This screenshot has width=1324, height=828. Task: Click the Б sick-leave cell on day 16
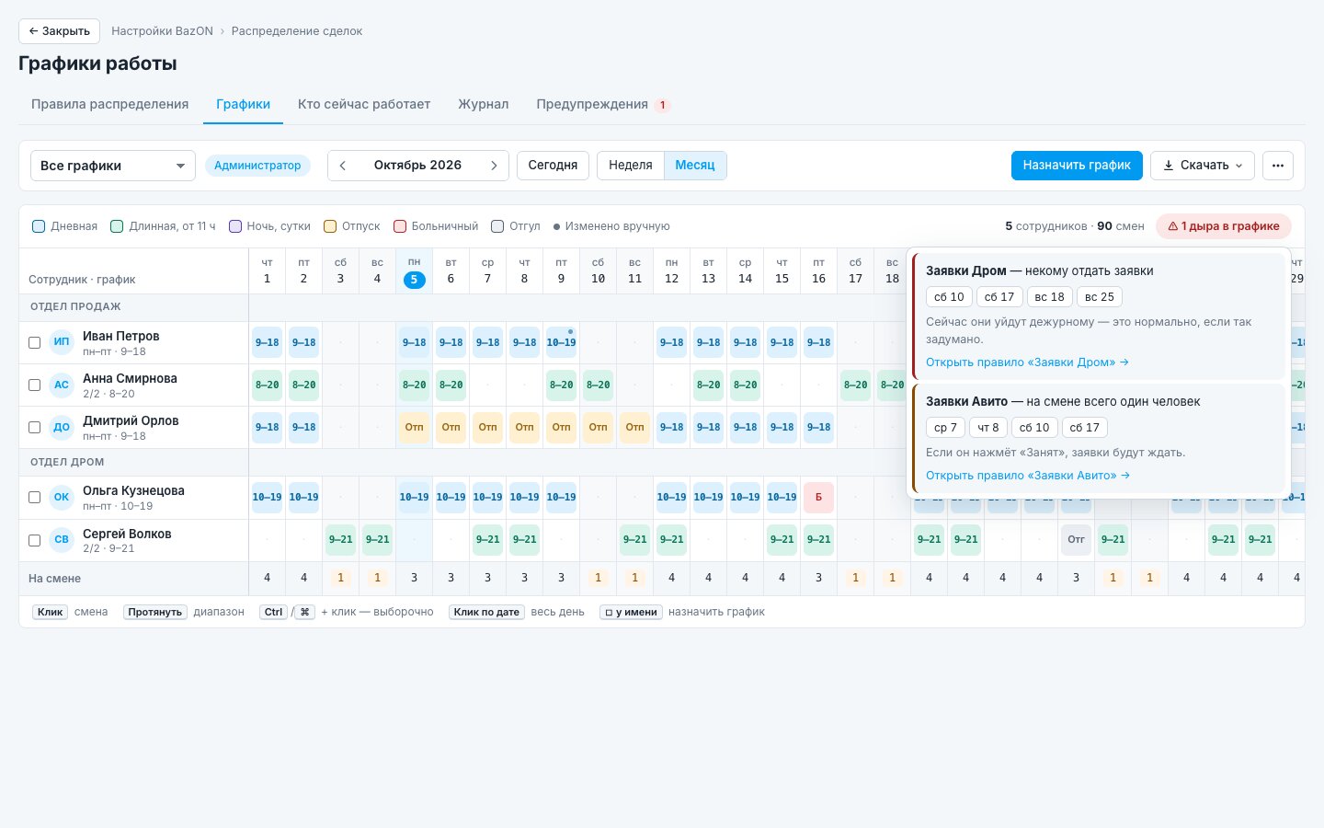(818, 497)
